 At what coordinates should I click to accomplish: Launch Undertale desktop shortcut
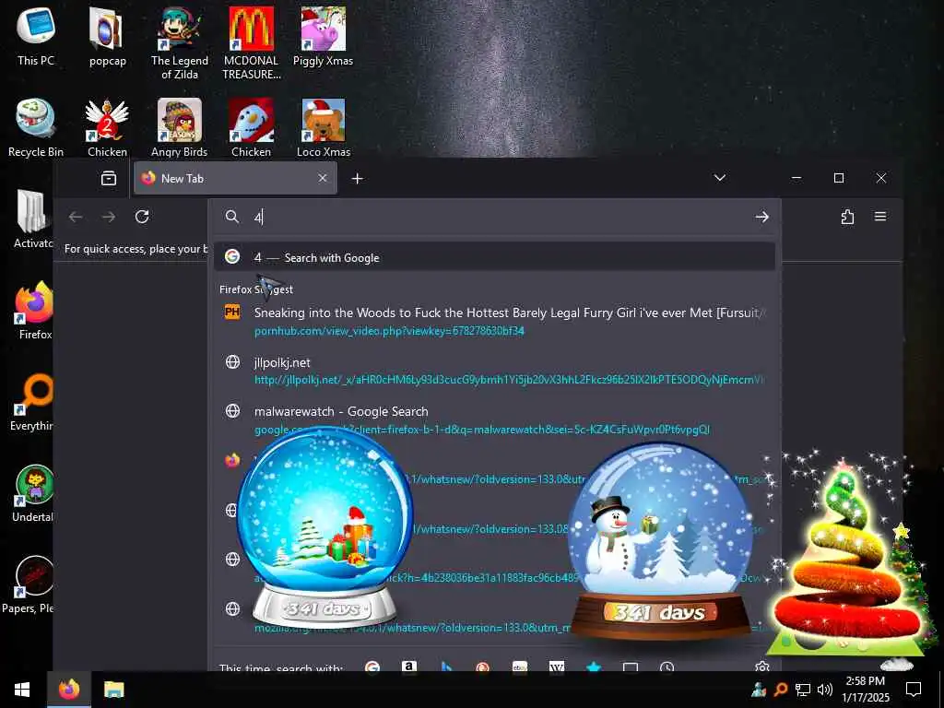pos(34,493)
